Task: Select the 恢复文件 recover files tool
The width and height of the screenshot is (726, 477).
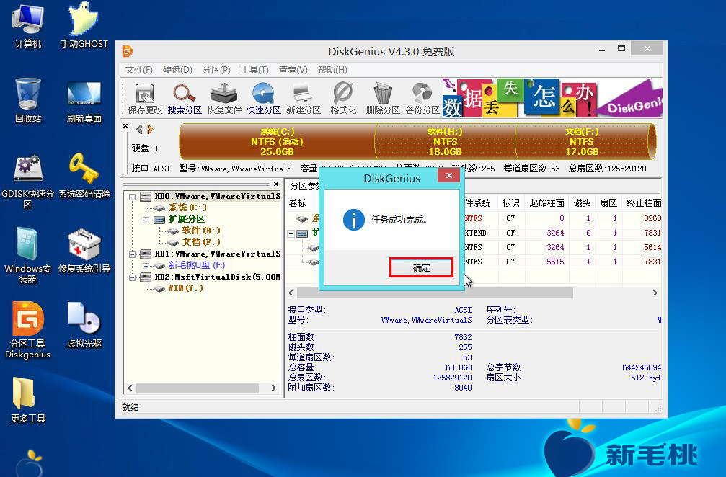Action: point(224,98)
